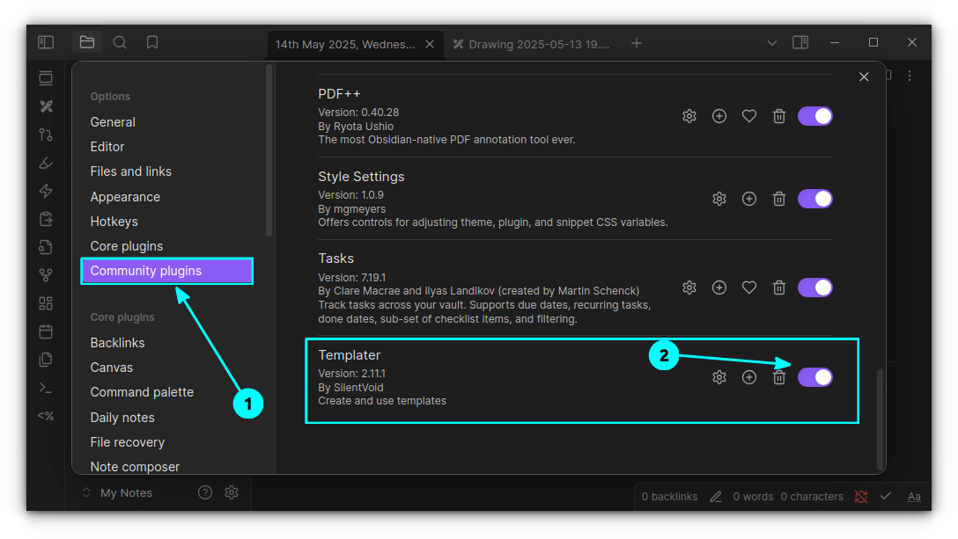Viewport: 958px width, 539px height.
Task: Click trash icon to uninstall Templater
Action: coord(779,377)
